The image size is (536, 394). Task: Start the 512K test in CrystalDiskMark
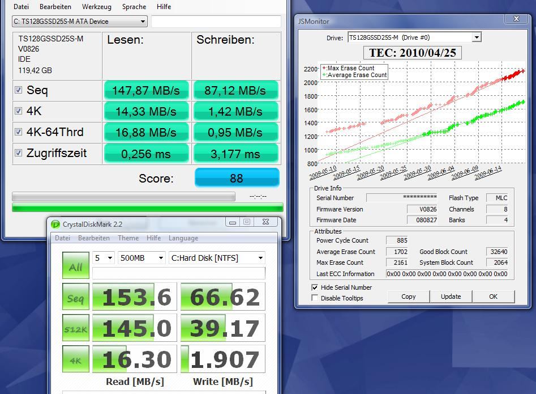[x=75, y=328]
